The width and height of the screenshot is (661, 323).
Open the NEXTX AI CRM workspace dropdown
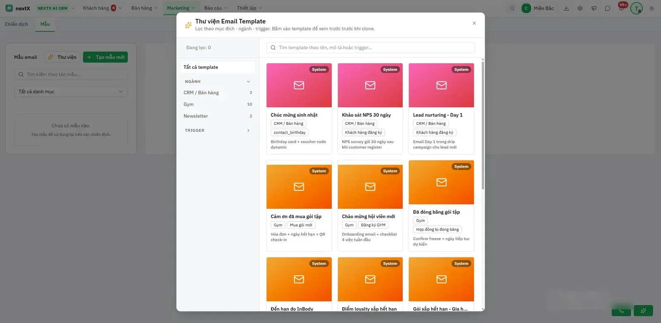coord(56,8)
